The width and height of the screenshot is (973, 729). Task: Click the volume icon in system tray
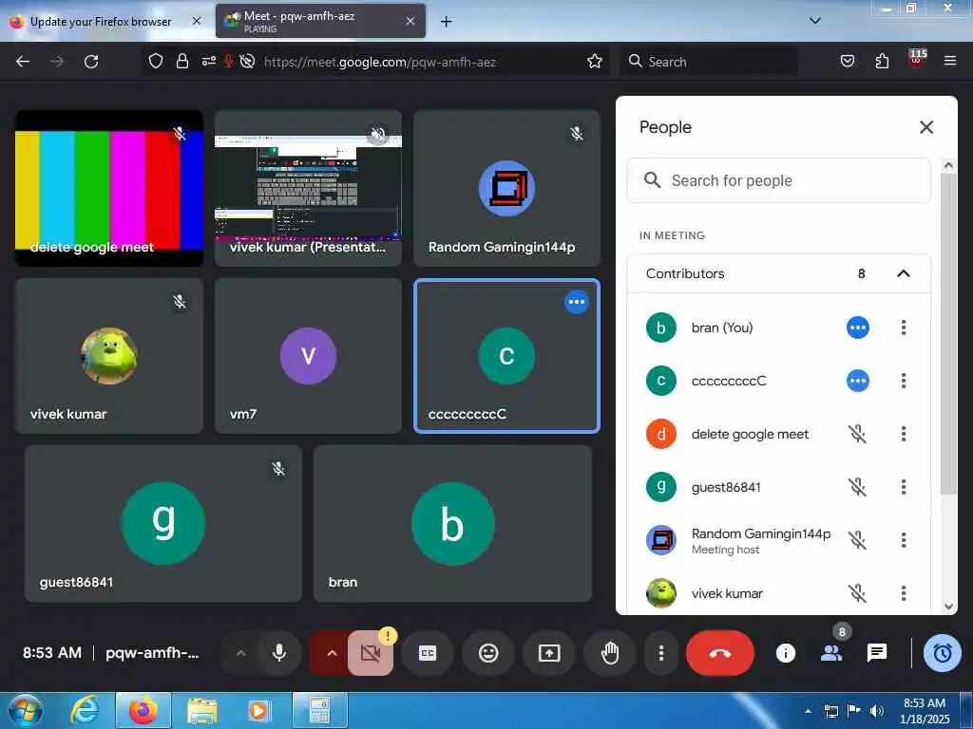(x=877, y=711)
